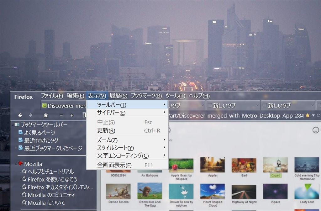Click the icon beside よく見るページ

(x=20, y=132)
